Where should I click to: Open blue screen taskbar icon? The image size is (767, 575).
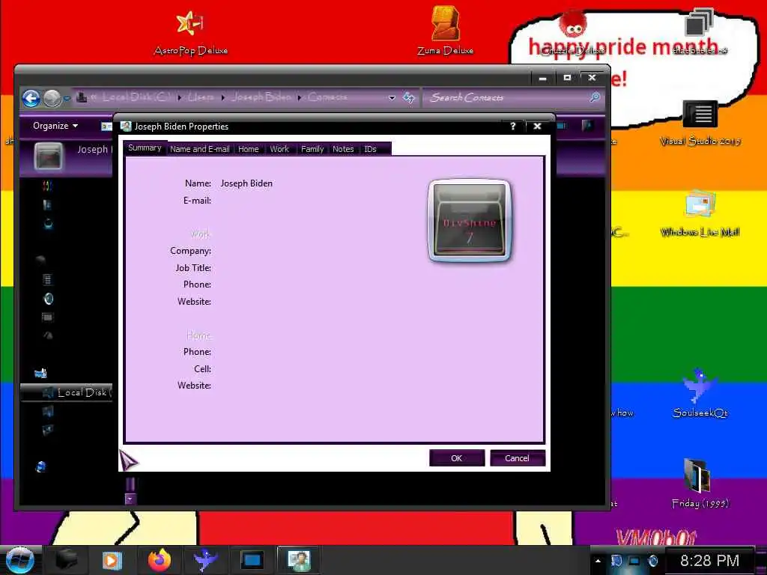tap(252, 560)
